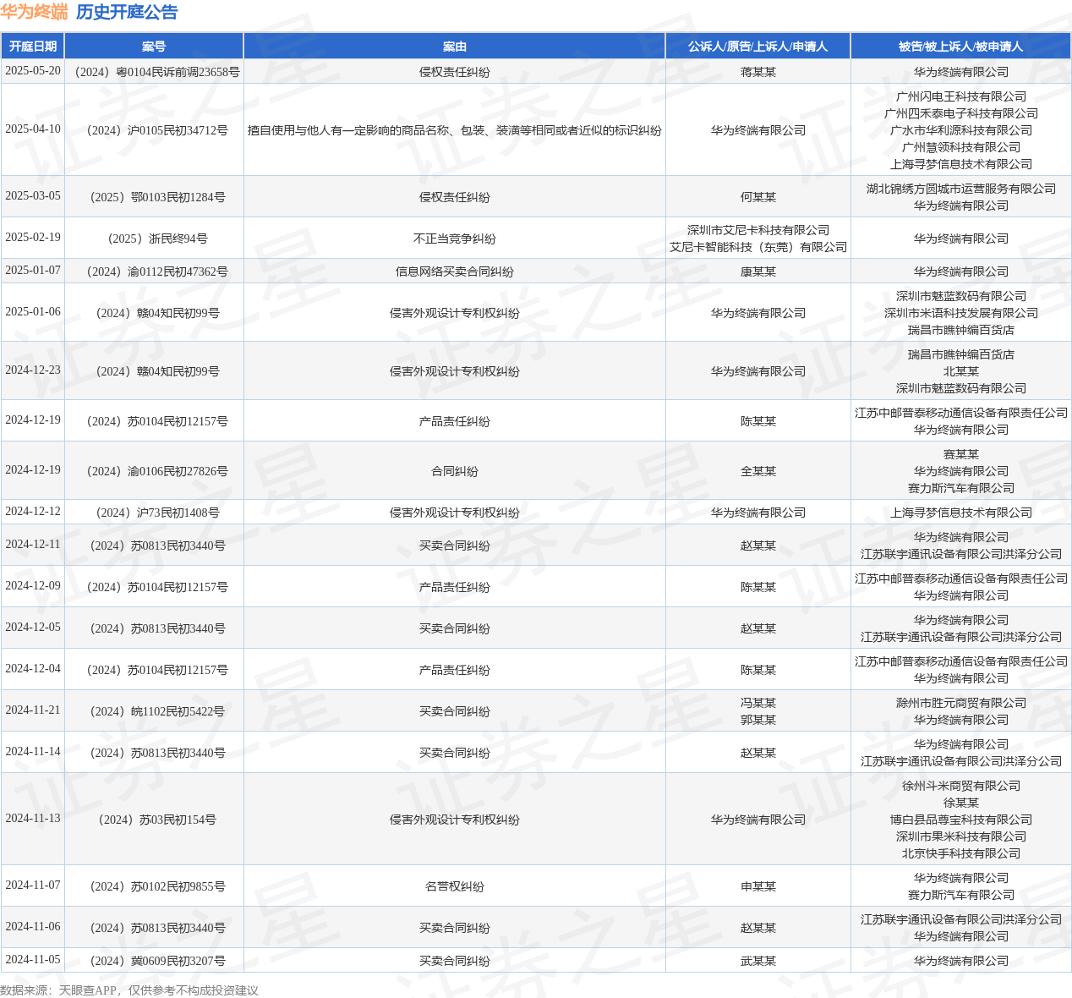
Task: Click date cell 2025-03-05
Action: [33, 196]
